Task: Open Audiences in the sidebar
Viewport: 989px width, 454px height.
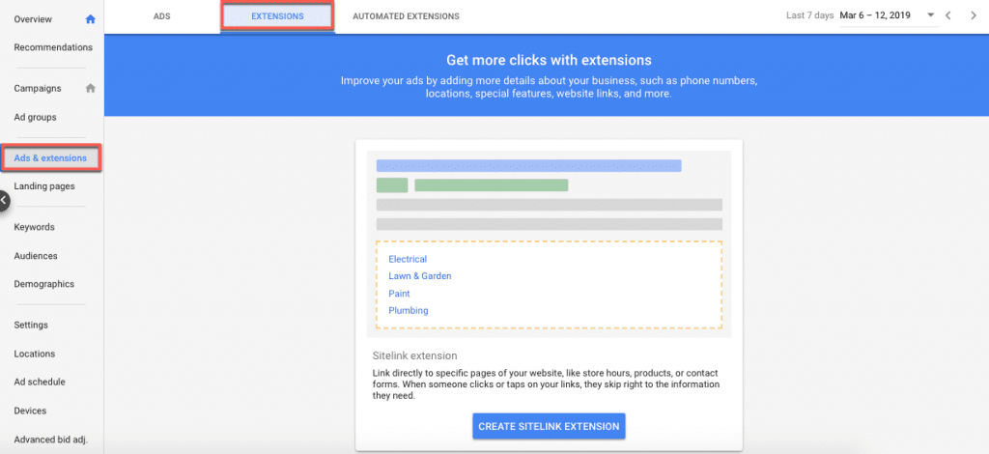Action: [x=36, y=256]
